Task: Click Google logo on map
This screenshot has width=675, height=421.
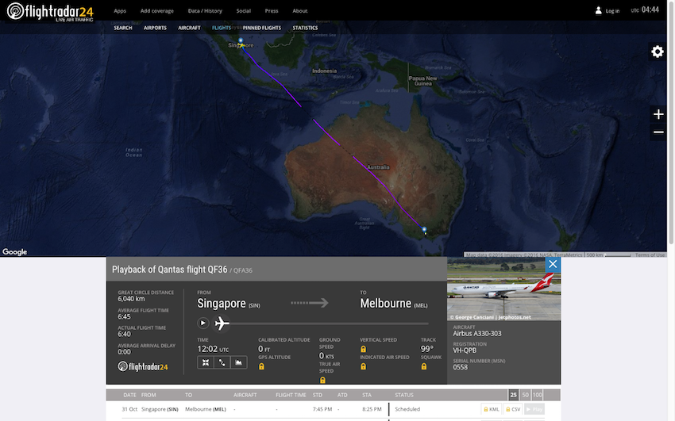Action: [15, 252]
